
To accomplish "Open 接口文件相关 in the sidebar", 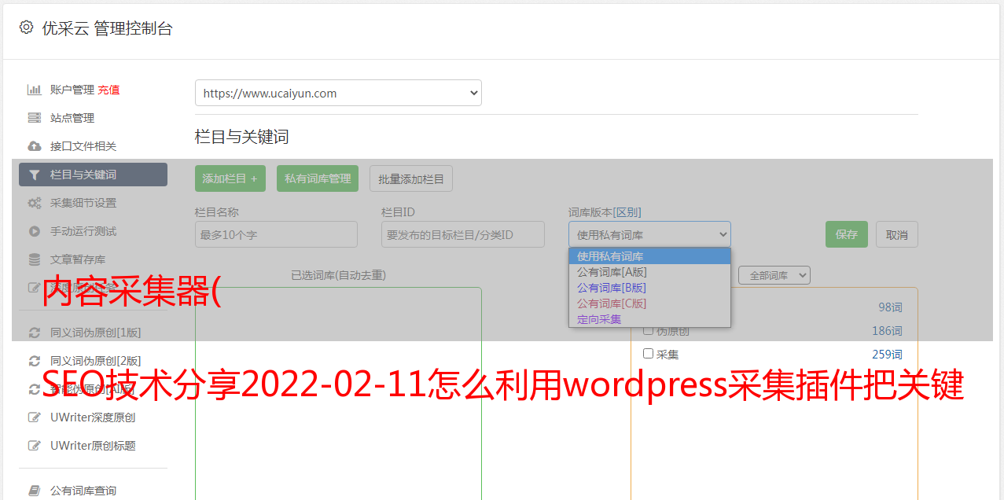I will coord(83,146).
